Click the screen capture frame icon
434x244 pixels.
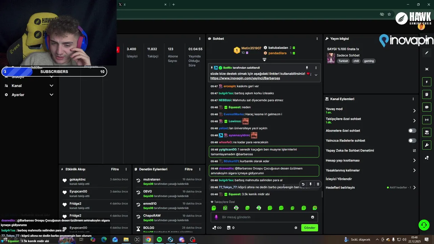[x=427, y=69]
